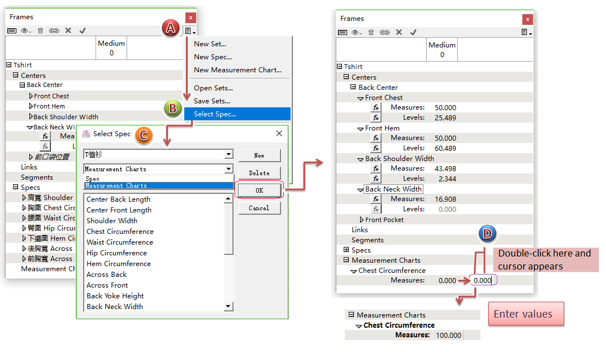Click the scroll-down arrow of the spec list
606x352 pixels.
pos(228,306)
